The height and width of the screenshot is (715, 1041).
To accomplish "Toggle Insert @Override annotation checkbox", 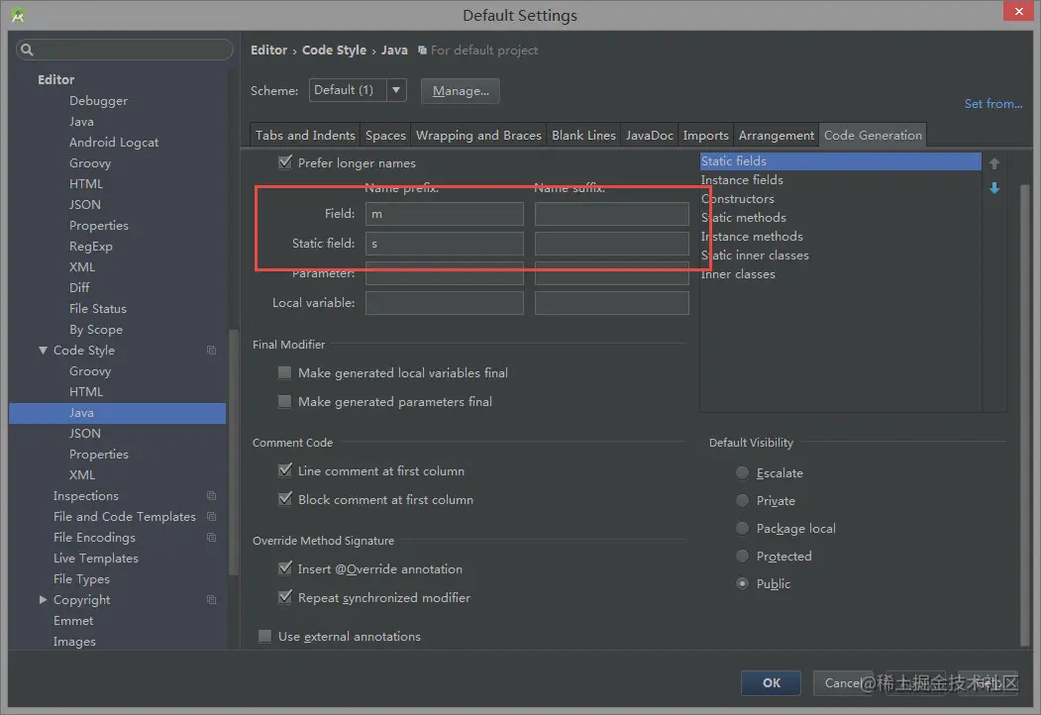I will (285, 568).
